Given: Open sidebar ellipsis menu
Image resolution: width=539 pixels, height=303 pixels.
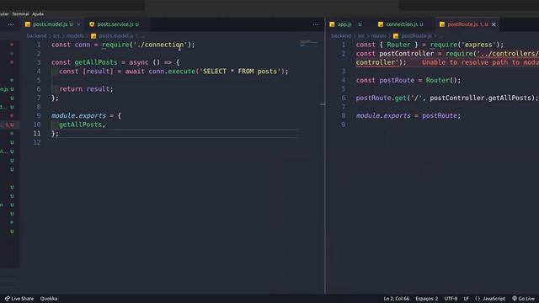Looking at the screenshot, I should pyautogui.click(x=11, y=24).
